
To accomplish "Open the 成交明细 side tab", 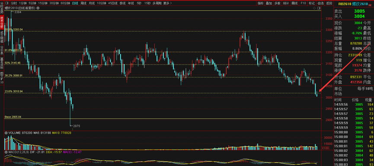I will (x=2, y=37).
